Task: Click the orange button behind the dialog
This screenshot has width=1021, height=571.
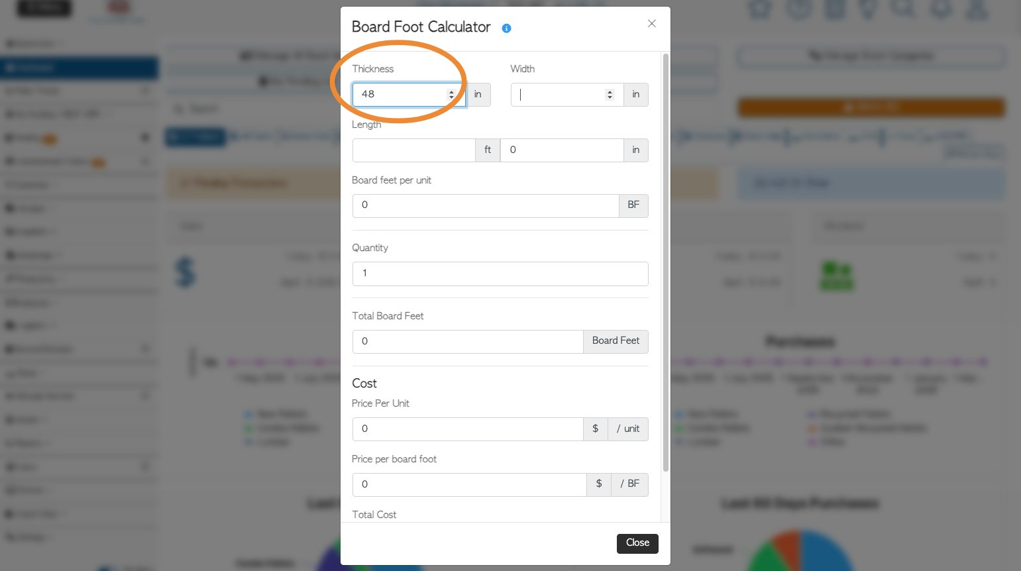Action: coord(871,107)
